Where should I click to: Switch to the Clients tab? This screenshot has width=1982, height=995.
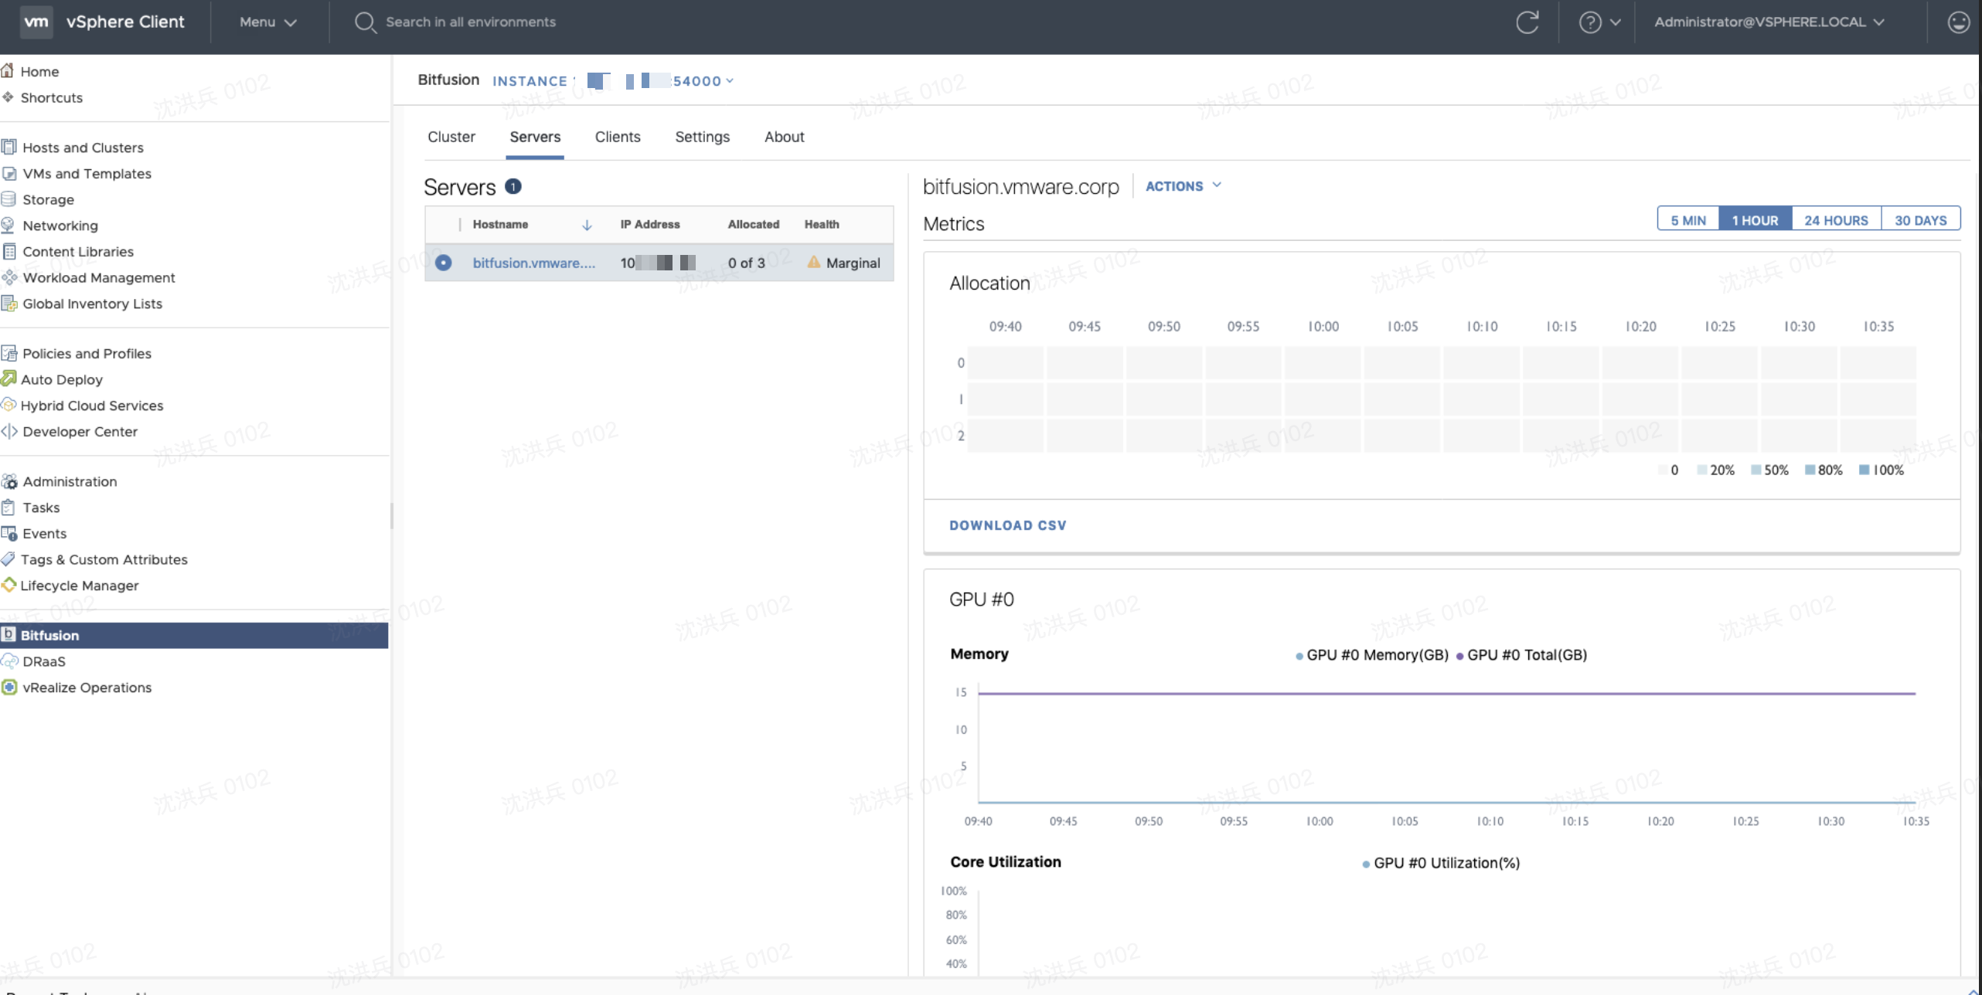point(617,137)
